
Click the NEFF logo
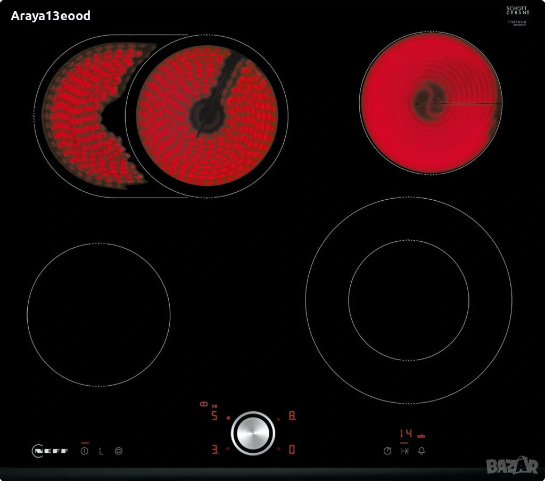coord(51,451)
